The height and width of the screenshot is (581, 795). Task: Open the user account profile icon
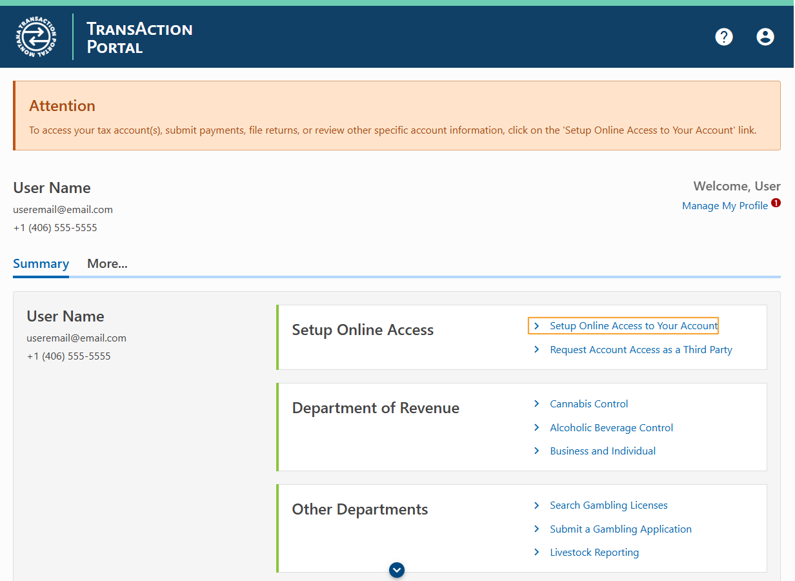pyautogui.click(x=765, y=37)
